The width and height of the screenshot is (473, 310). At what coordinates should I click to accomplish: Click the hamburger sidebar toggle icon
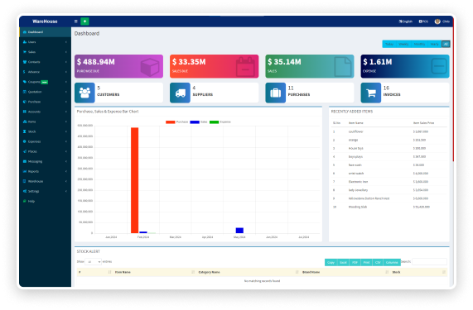point(75,21)
